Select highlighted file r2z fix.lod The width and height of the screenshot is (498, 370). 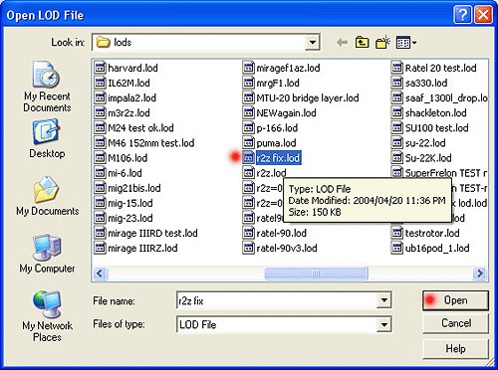pyautogui.click(x=278, y=158)
